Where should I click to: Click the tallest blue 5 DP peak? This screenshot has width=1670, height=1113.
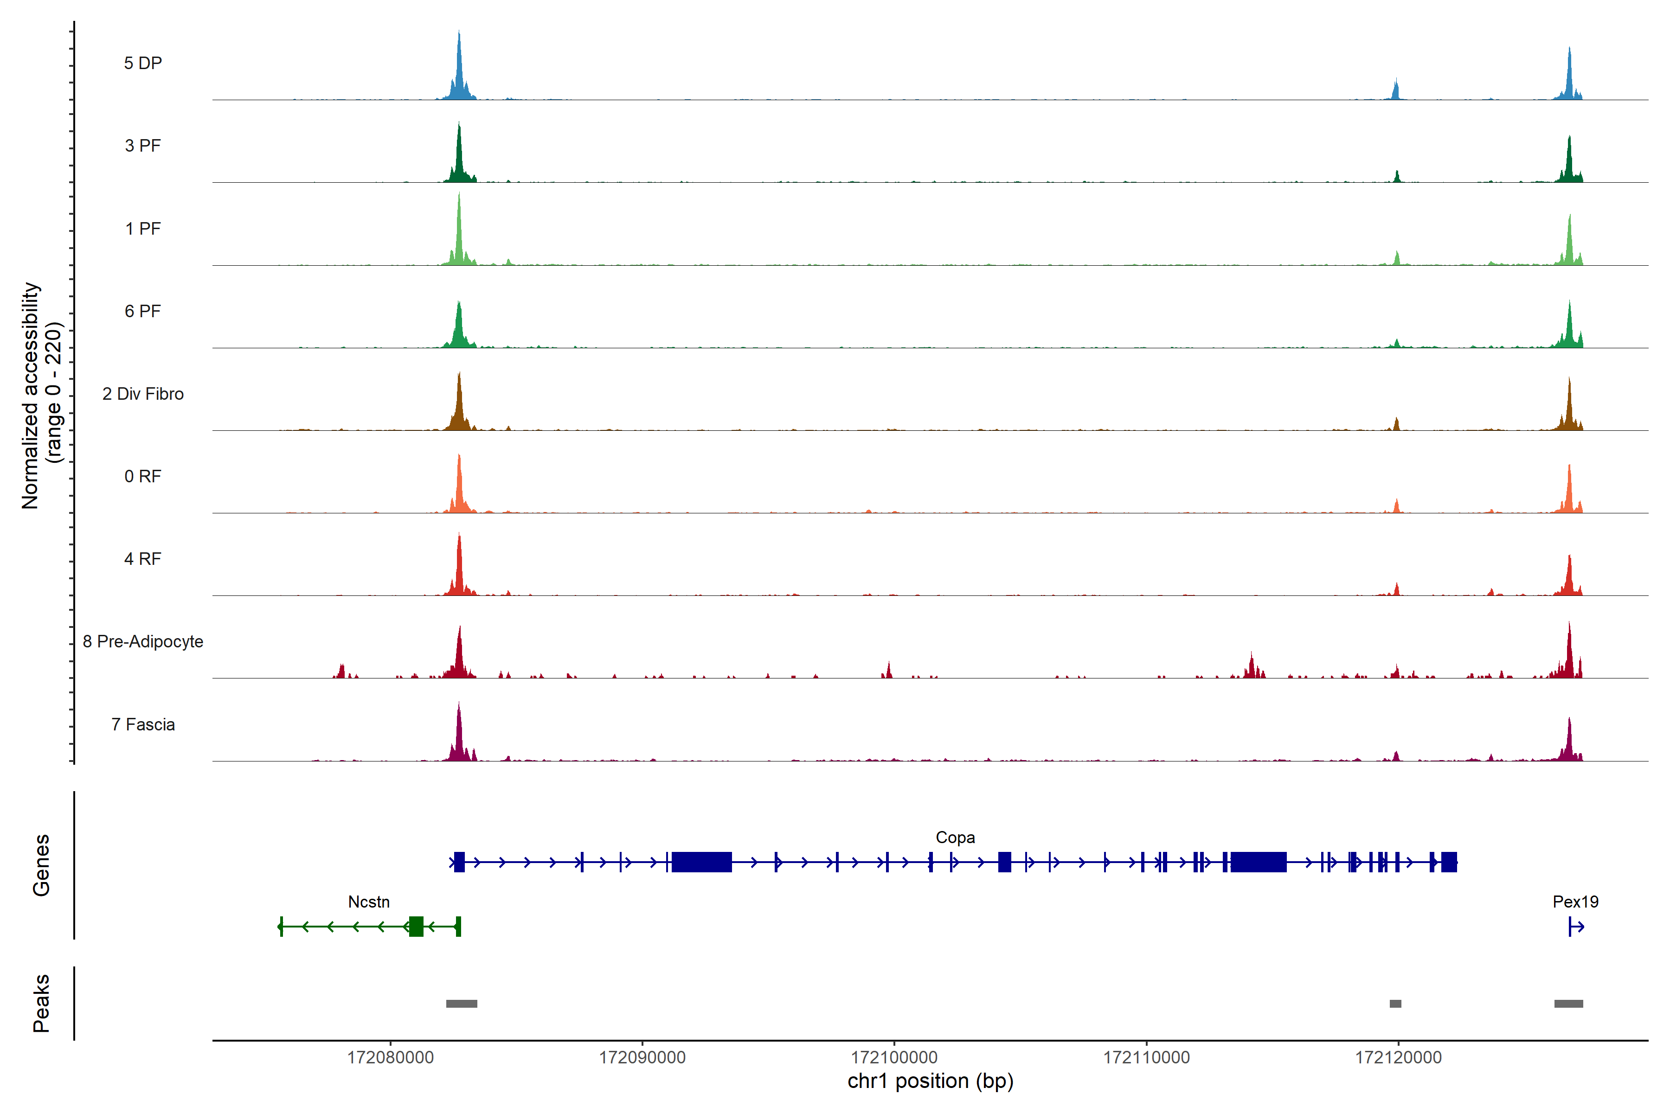pos(459,71)
